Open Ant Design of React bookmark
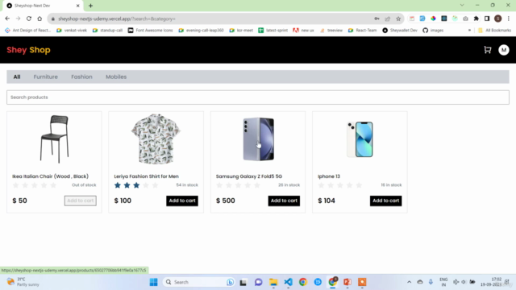 pyautogui.click(x=28, y=31)
